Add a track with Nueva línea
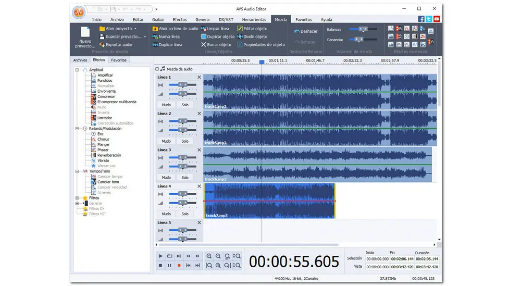This screenshot has height=286, width=521. pyautogui.click(x=166, y=36)
